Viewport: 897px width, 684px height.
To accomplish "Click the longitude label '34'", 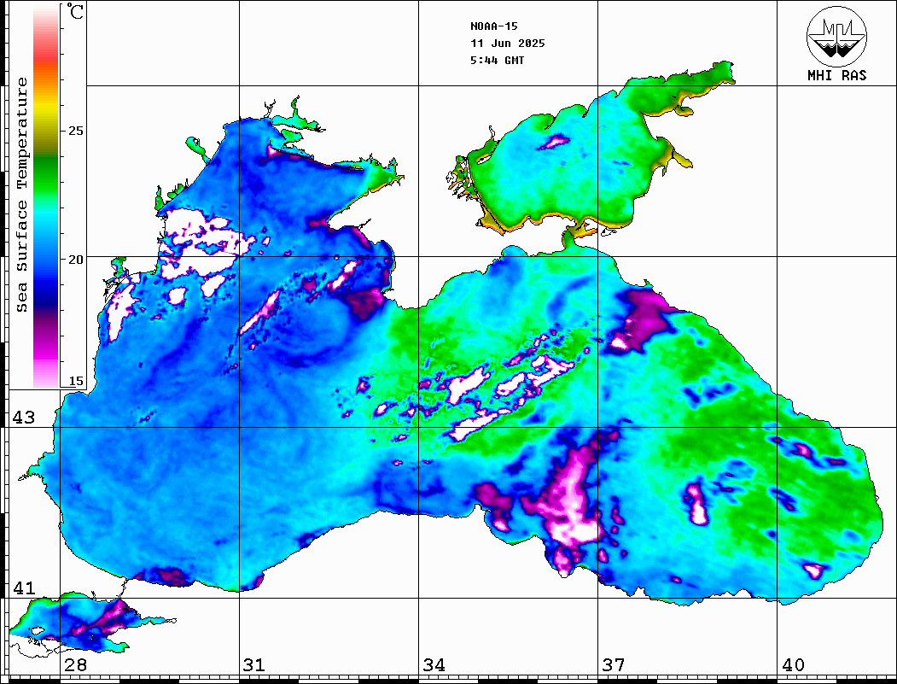I will tap(434, 664).
